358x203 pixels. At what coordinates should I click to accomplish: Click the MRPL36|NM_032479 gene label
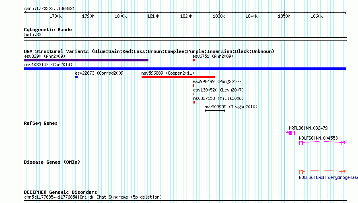coord(308,128)
